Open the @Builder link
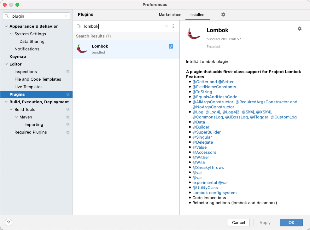The image size is (310, 230). tap(201, 127)
